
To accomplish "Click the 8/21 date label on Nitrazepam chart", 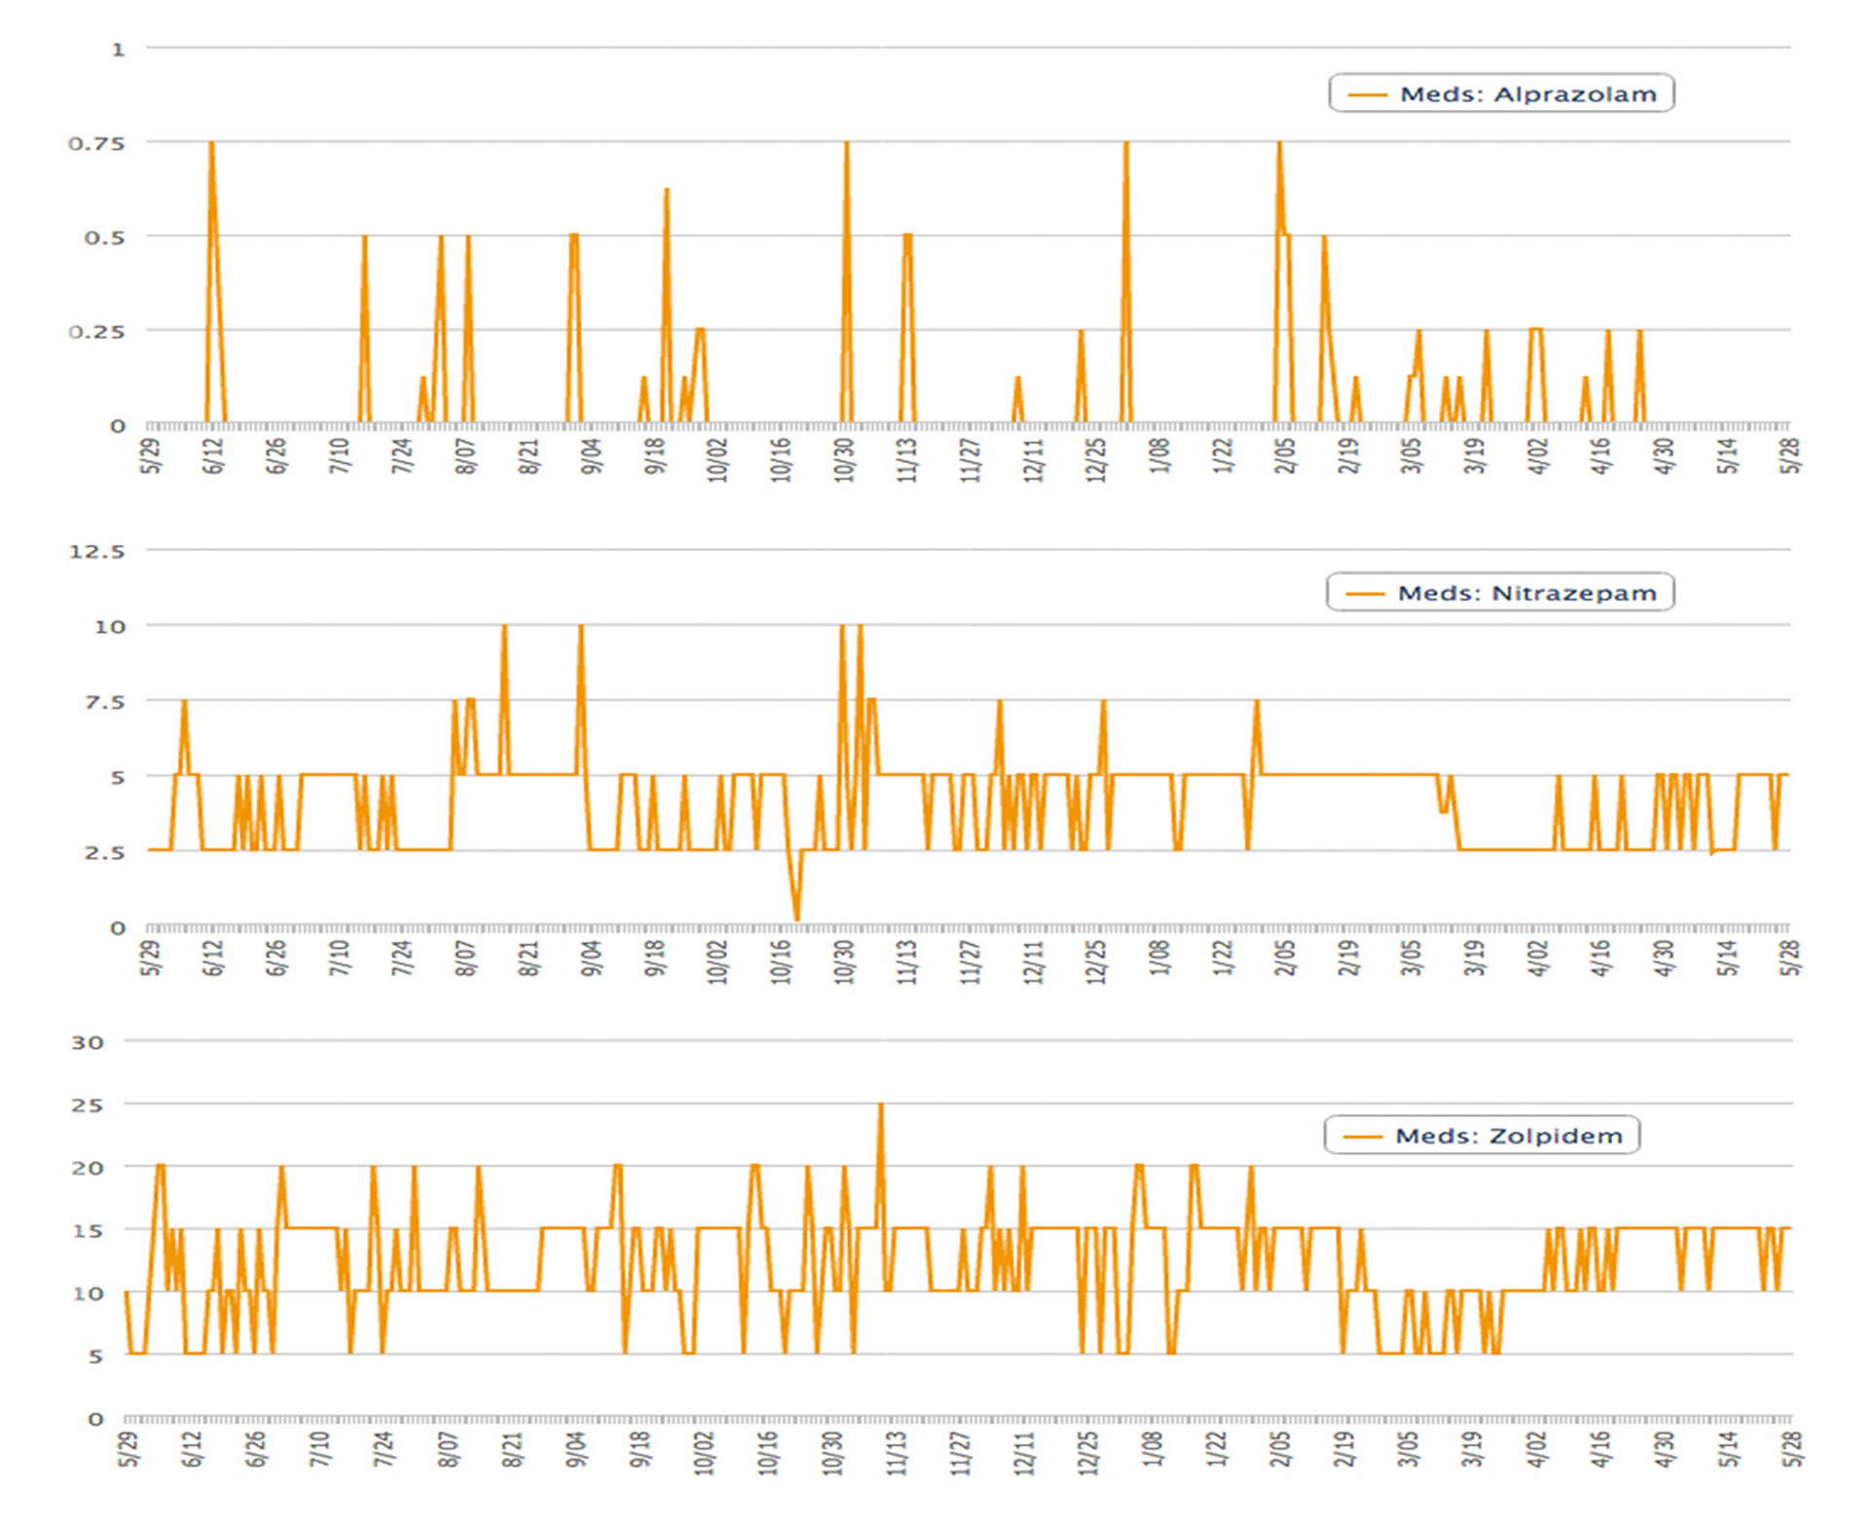I will [x=529, y=958].
